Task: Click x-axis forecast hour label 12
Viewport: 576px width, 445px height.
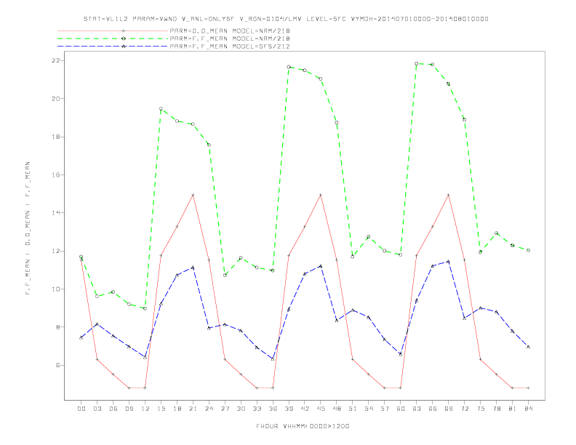Action: pos(145,409)
